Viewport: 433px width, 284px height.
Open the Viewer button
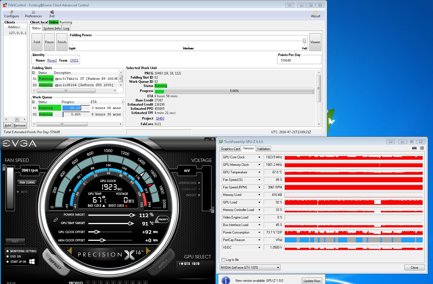[315, 42]
